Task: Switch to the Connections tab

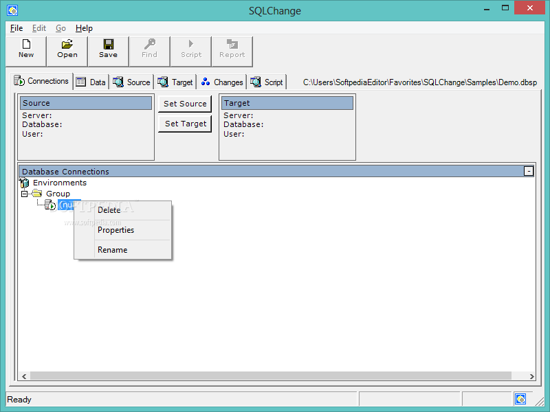Action: [x=41, y=81]
